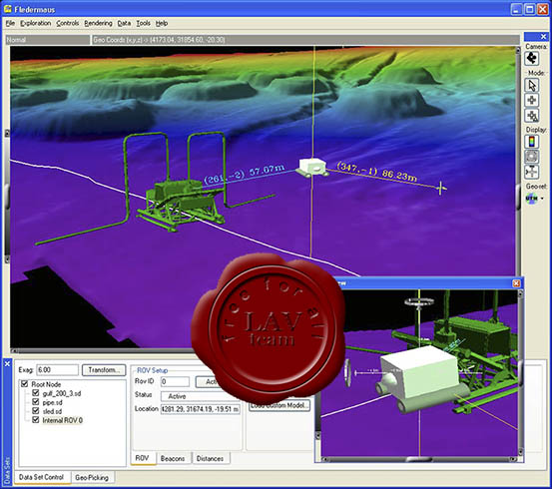Toggle the Internal ROV 0 checkbox

[36, 420]
